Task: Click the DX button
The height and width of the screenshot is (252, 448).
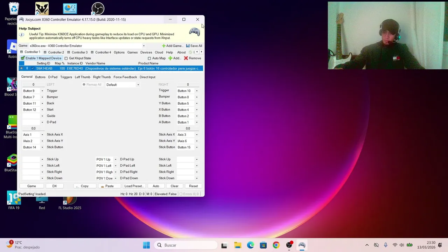Action: [x=55, y=186]
